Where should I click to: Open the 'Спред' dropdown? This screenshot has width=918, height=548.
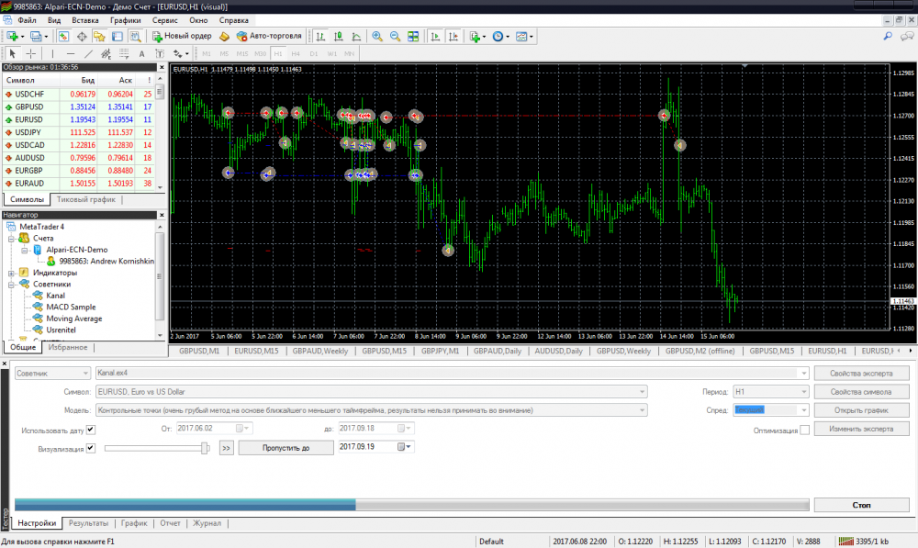point(771,410)
